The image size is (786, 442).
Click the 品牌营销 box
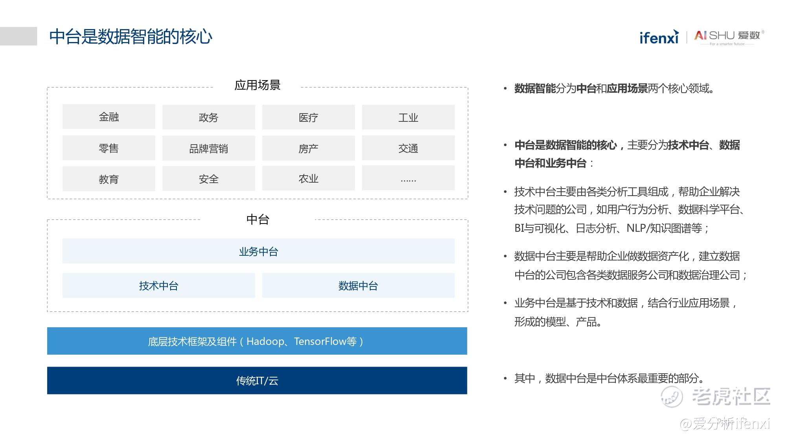click(209, 148)
